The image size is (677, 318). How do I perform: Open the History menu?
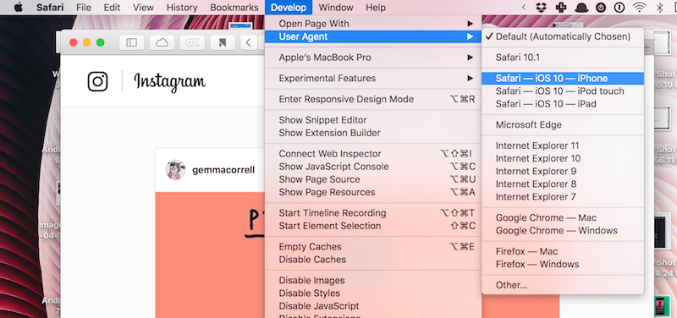182,8
